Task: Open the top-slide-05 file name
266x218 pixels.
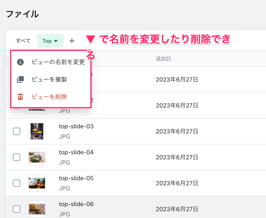Action: tap(76, 178)
